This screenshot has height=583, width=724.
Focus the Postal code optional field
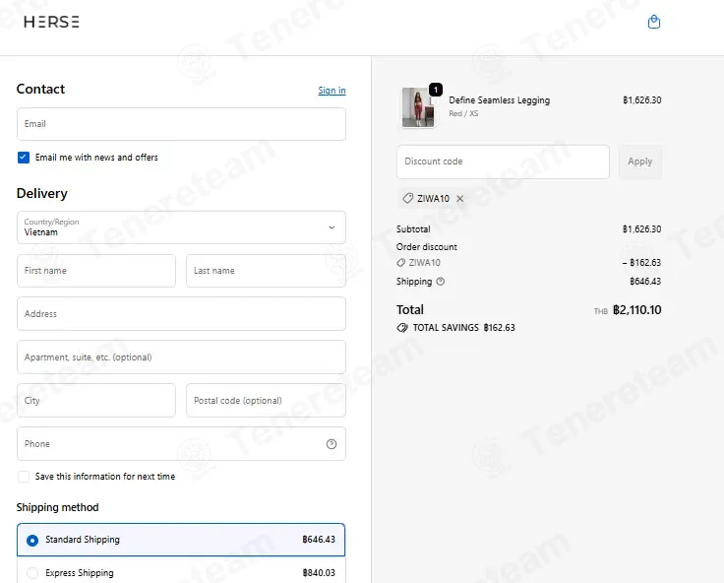coord(266,401)
